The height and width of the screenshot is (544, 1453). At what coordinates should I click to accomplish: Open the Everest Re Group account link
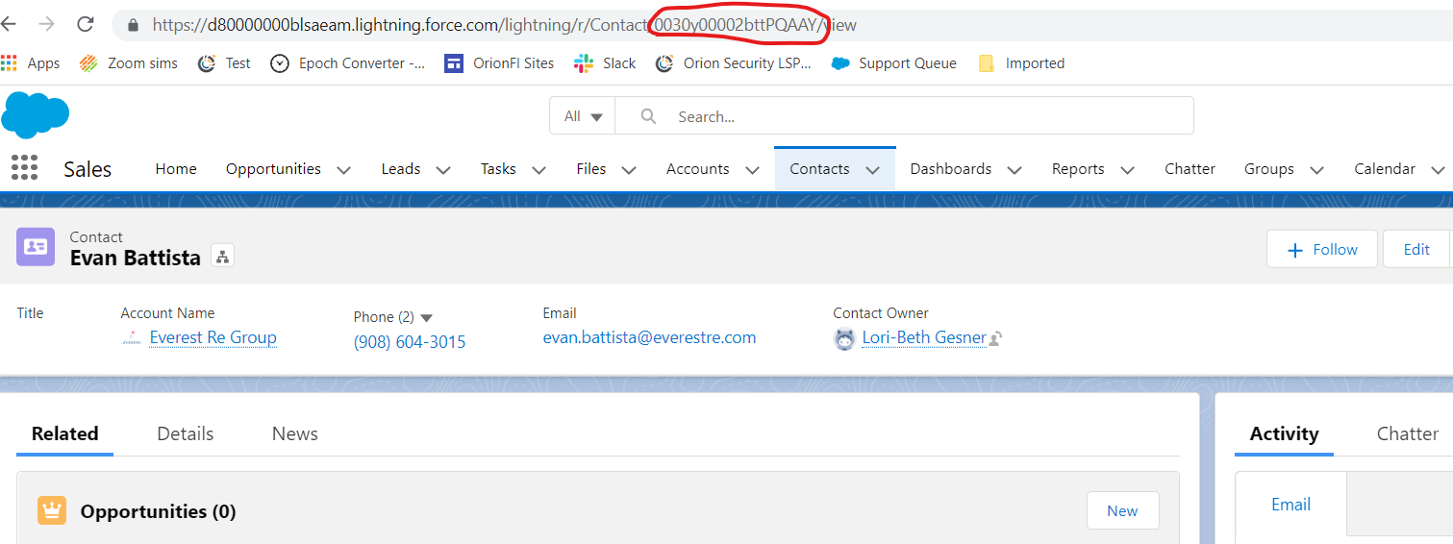click(213, 337)
